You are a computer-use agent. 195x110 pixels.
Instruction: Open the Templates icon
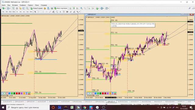tap(107, 8)
